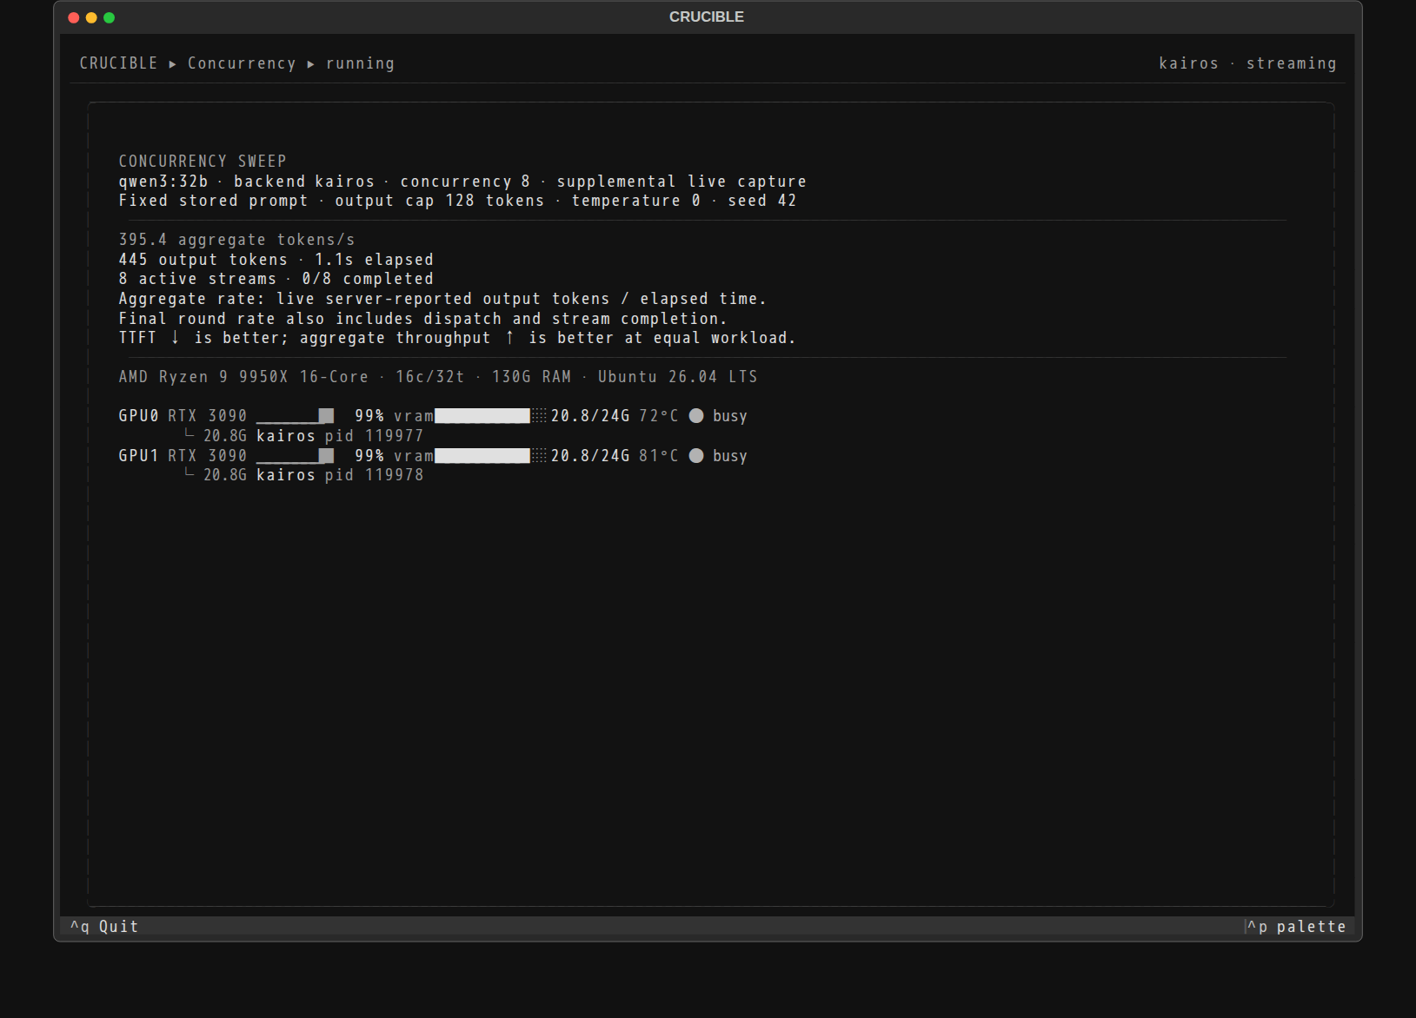Minimize the window with the yellow button

coord(91,17)
